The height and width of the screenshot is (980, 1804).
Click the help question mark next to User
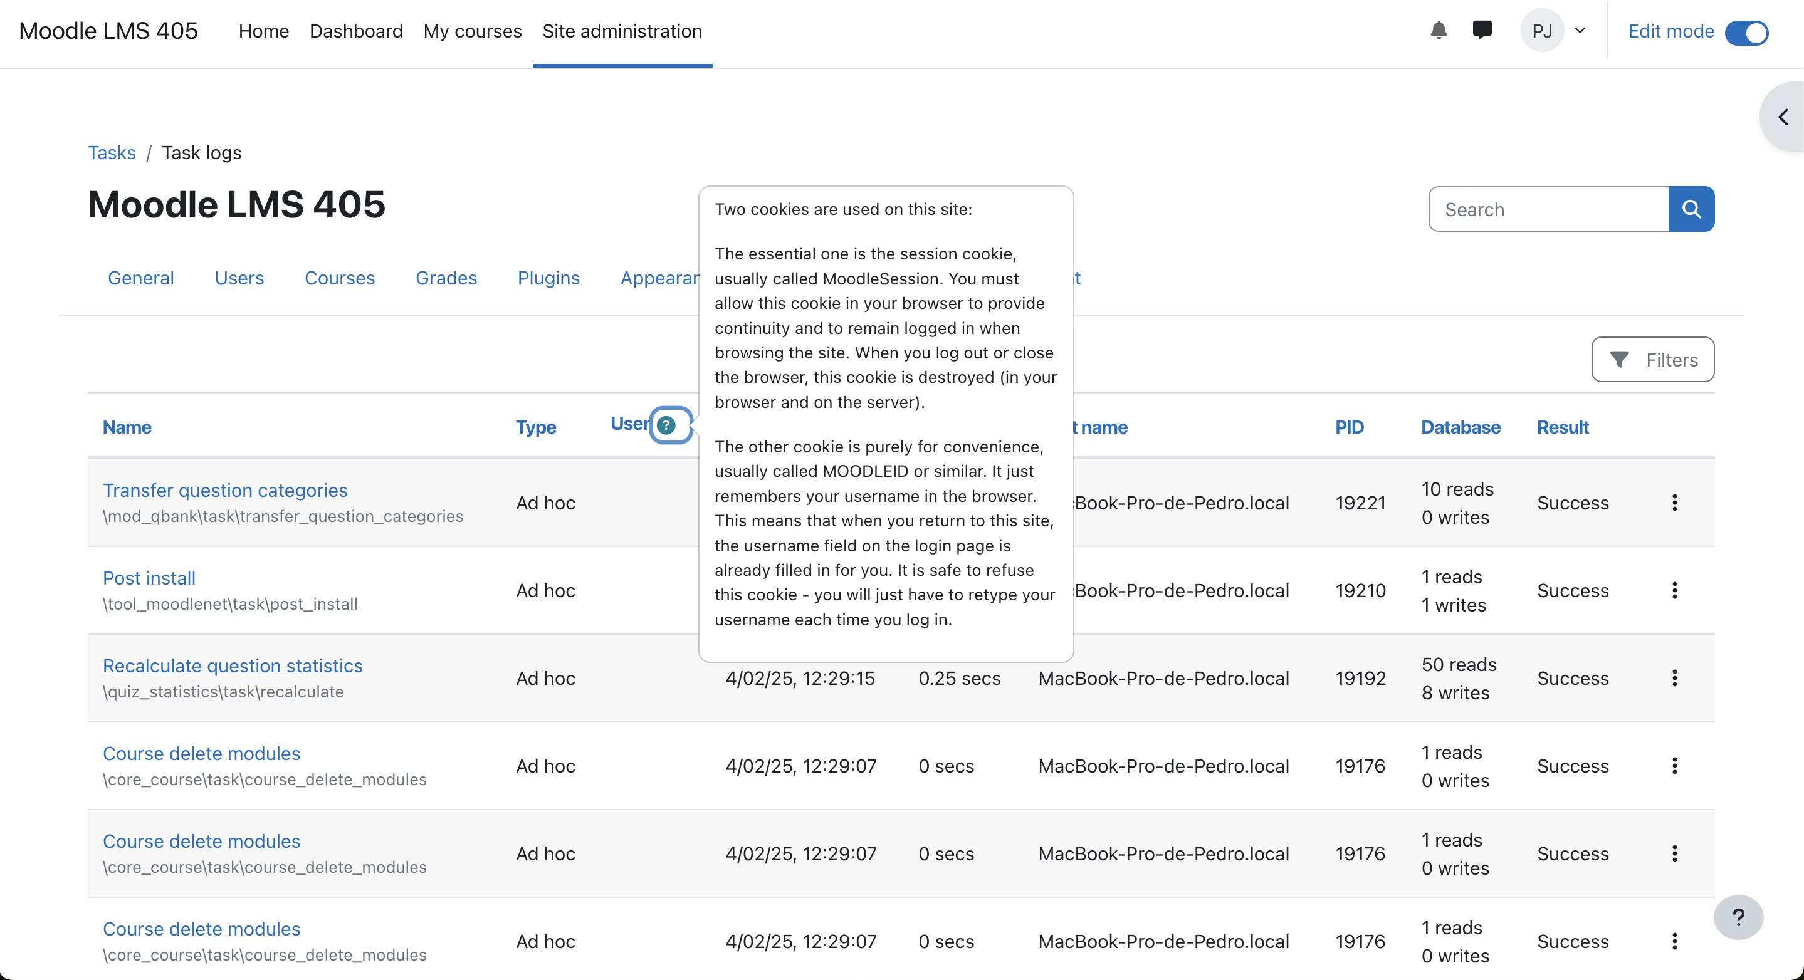coord(667,425)
